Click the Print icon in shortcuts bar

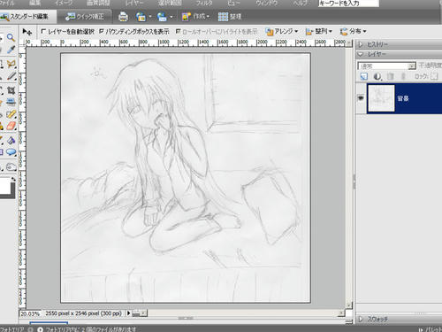tap(123, 17)
